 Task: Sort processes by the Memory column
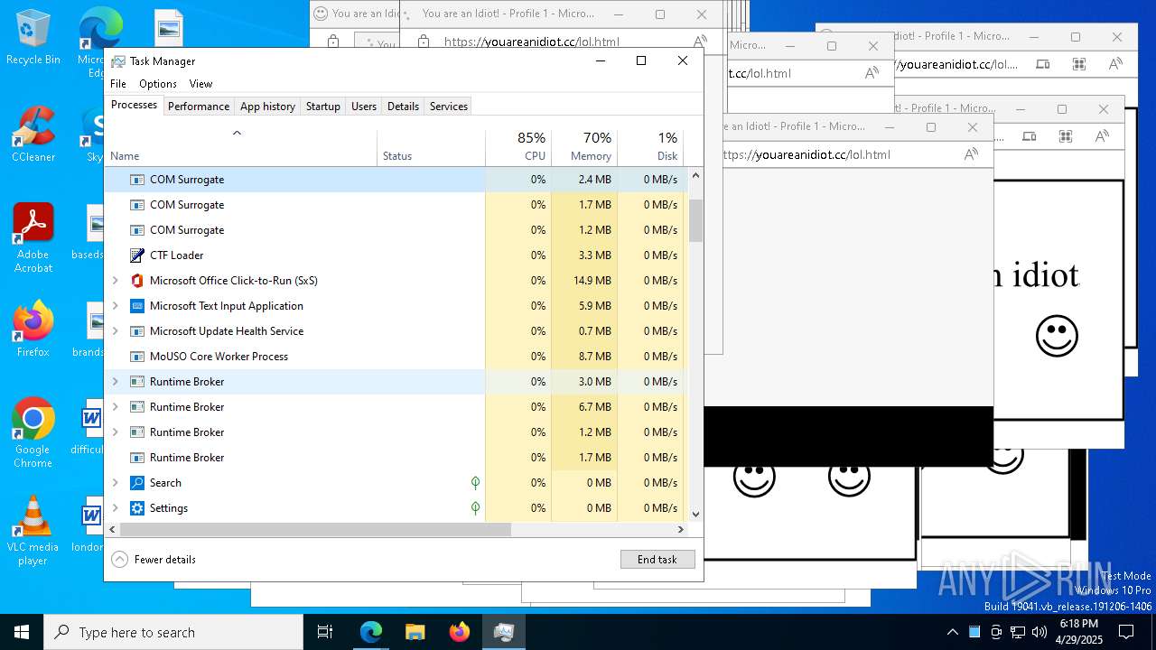pos(584,147)
